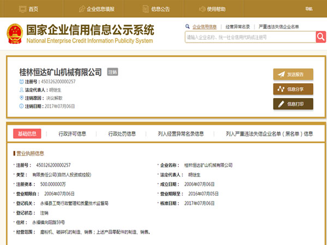This screenshot has height=245, width=327.
Task: Click the monitor icon beside 首页
Action: [x=22, y=9]
